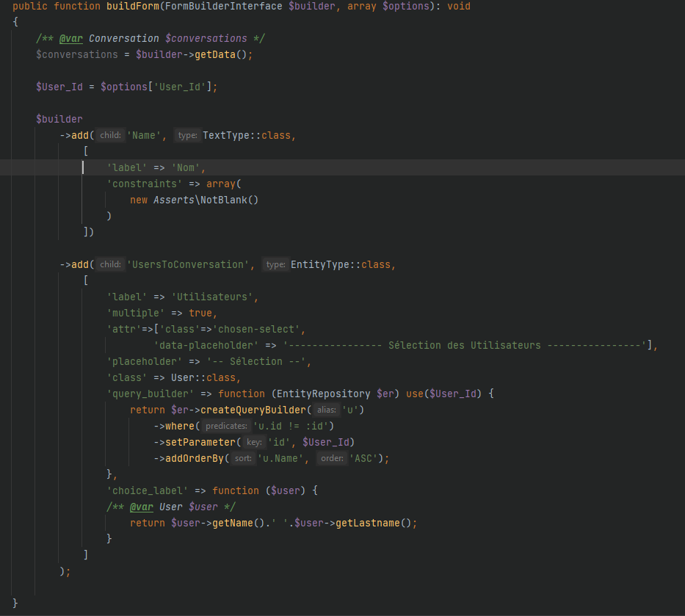Image resolution: width=685 pixels, height=616 pixels.
Task: Click the getLastname() method call
Action: pyautogui.click(x=373, y=523)
